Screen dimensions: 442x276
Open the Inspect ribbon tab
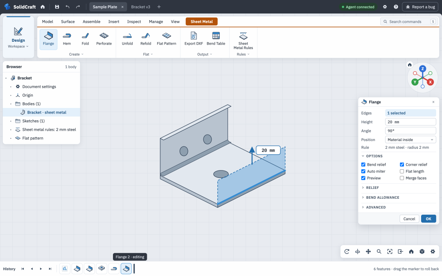tap(134, 22)
